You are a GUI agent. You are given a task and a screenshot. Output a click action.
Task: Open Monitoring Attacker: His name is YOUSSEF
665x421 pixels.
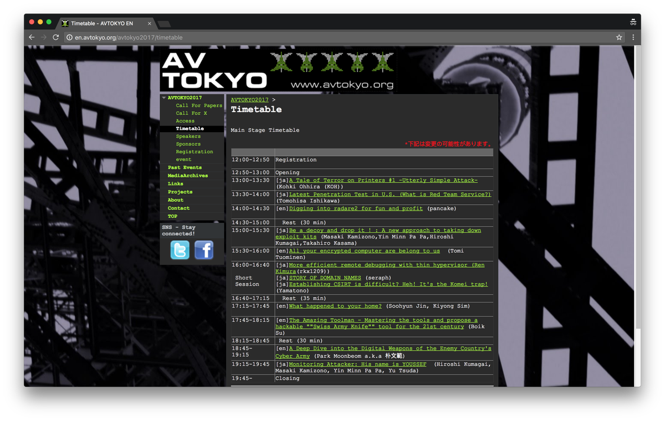click(357, 364)
